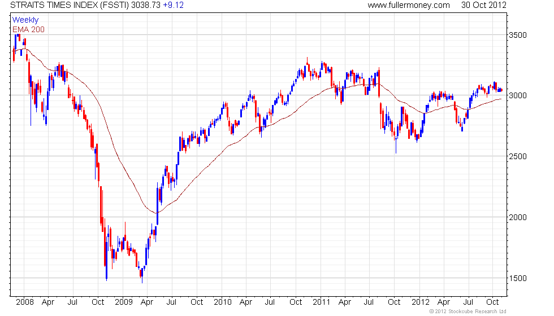Click the 3500 price axis label

pyautogui.click(x=518, y=35)
